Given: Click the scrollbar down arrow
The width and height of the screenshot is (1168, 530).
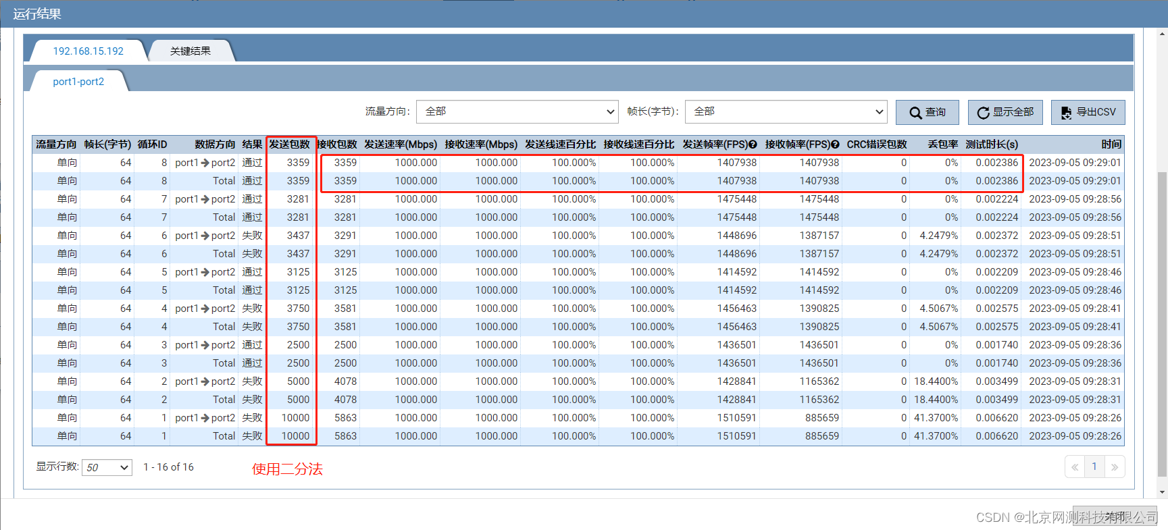Looking at the screenshot, I should [1163, 492].
